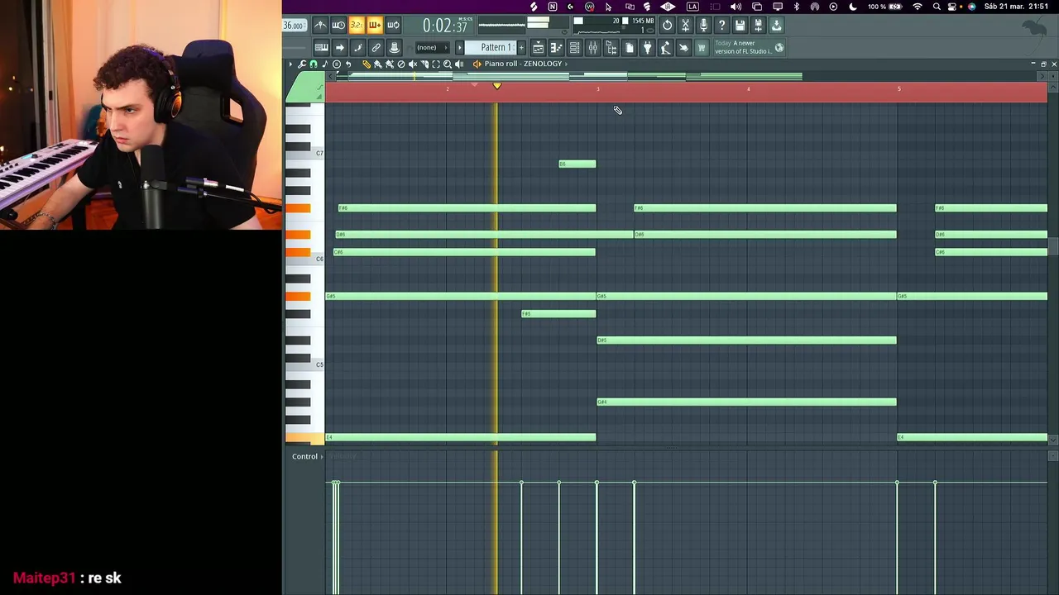Save project with floppy disk icon
The width and height of the screenshot is (1059, 595).
click(740, 26)
